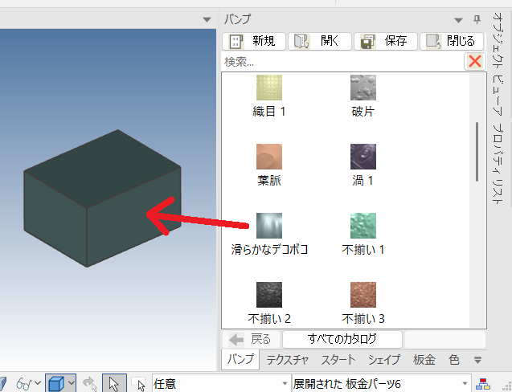Click the hierarchy tree icon in status bar
The width and height of the screenshot is (512, 392).
[x=483, y=384]
